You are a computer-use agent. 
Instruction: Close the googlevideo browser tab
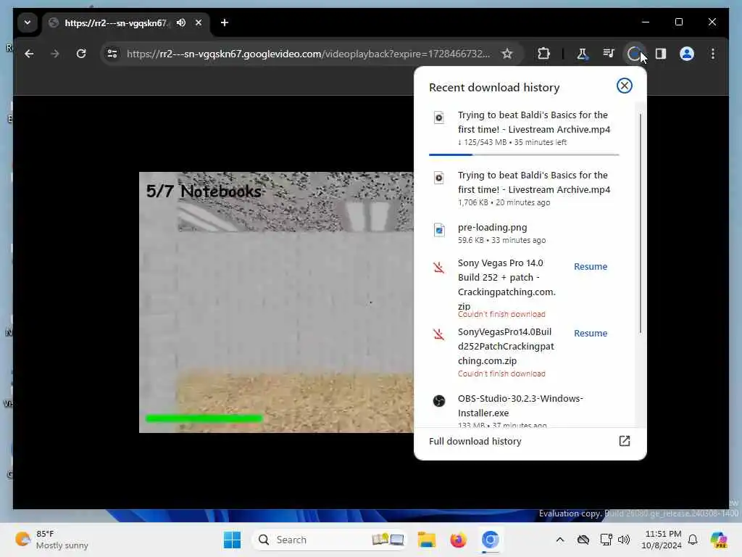[199, 22]
